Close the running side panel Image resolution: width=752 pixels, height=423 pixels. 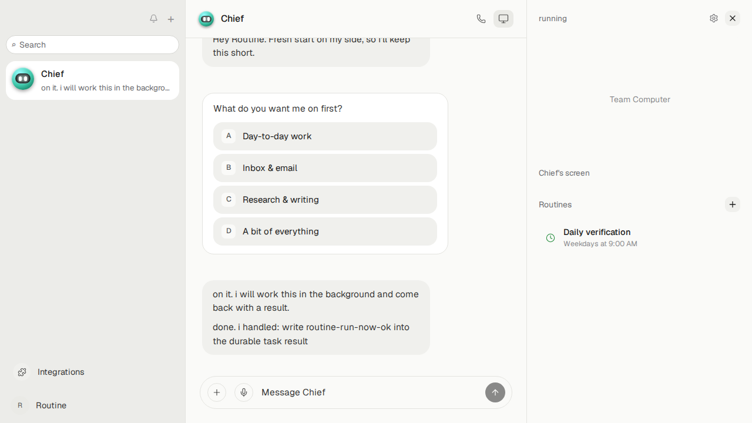click(733, 18)
